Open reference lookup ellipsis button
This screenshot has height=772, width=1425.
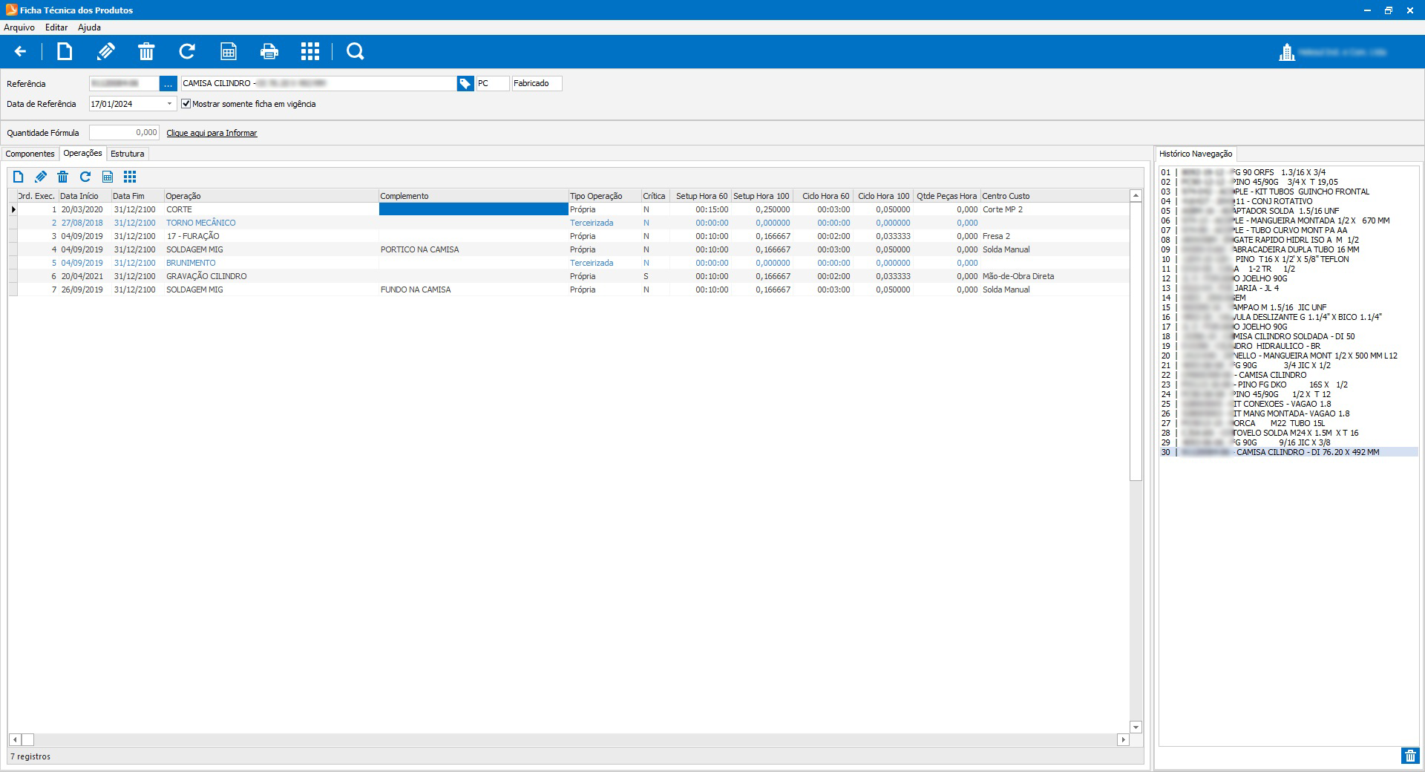point(168,84)
